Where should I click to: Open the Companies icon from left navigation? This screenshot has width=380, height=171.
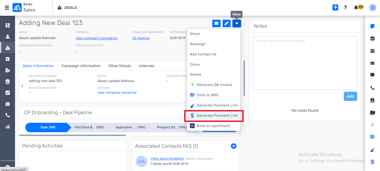(7, 70)
